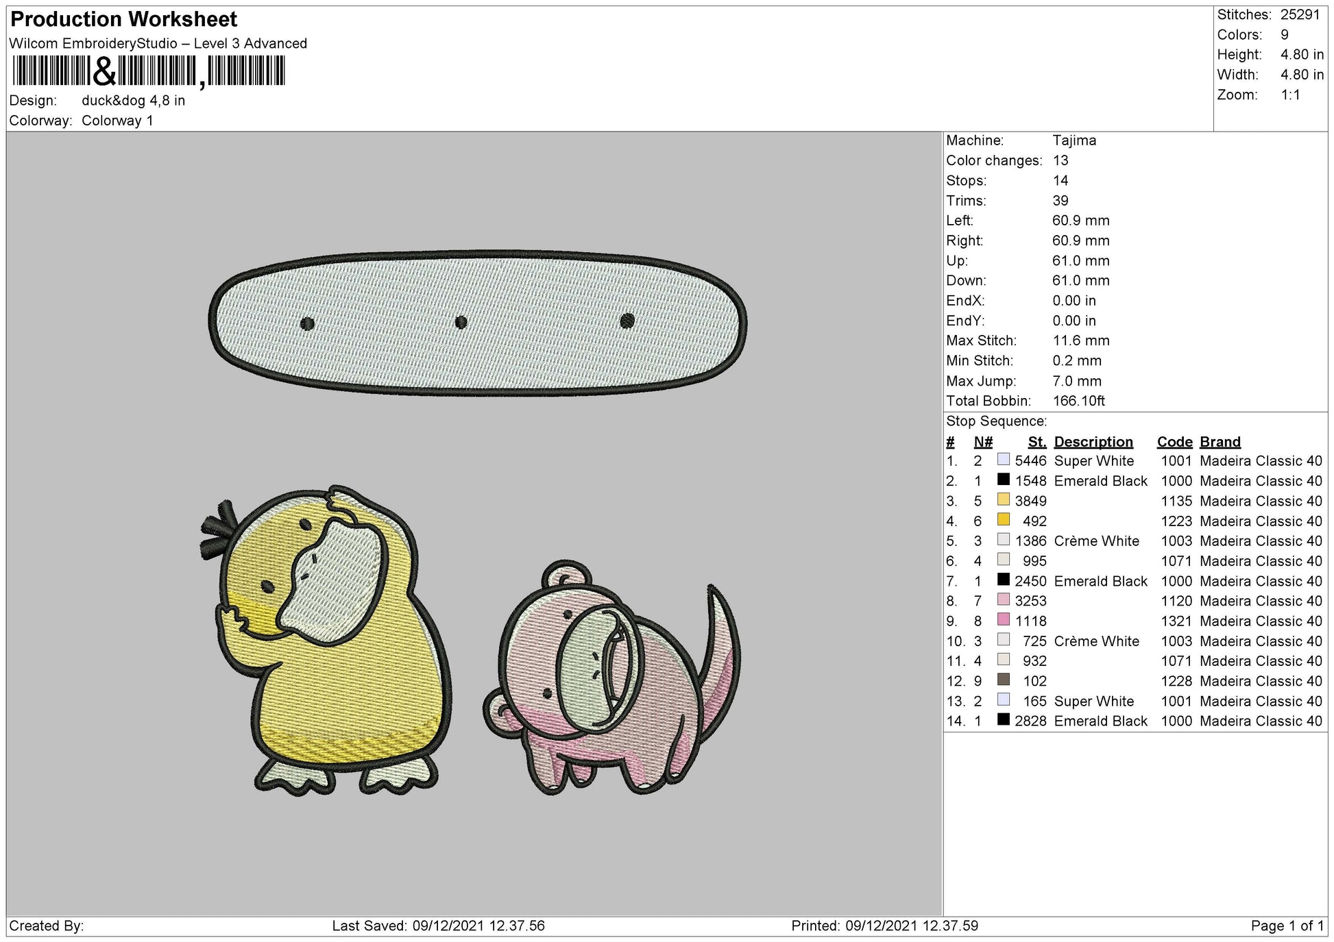This screenshot has height=942, width=1334.
Task: Click the St. column header
Action: pos(1037,442)
